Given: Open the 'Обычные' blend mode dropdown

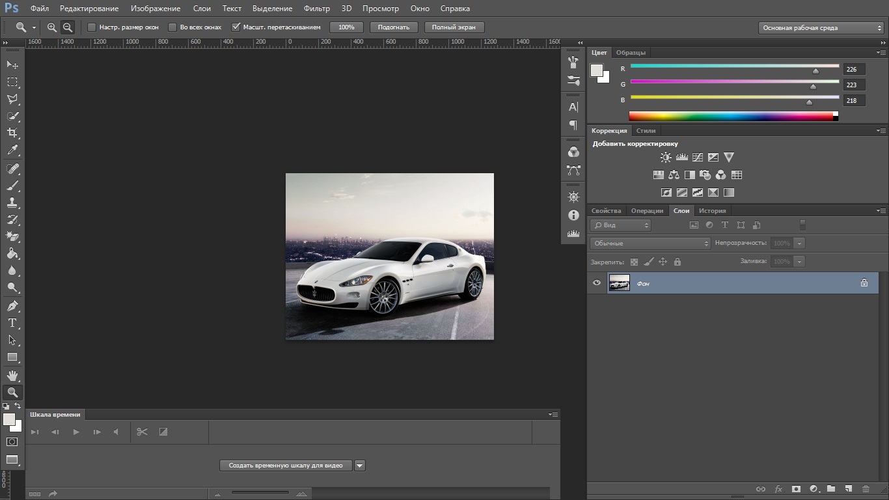Looking at the screenshot, I should coord(650,243).
